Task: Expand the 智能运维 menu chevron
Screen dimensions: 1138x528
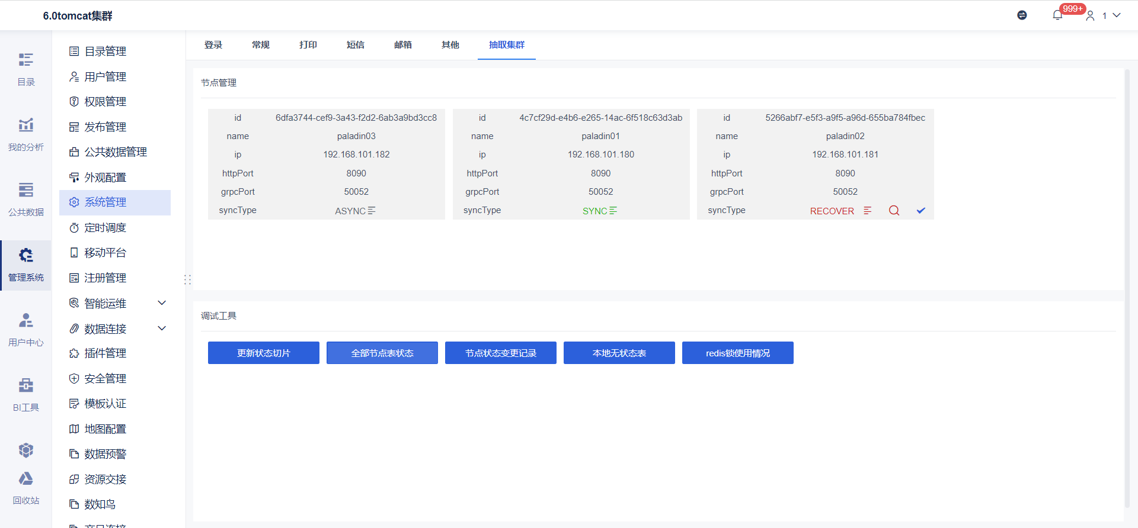Action: click(162, 303)
